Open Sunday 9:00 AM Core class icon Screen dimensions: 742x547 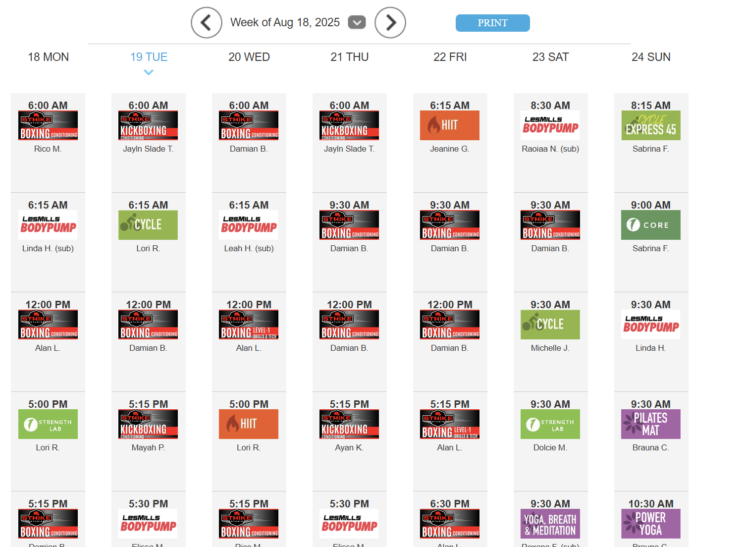click(651, 225)
